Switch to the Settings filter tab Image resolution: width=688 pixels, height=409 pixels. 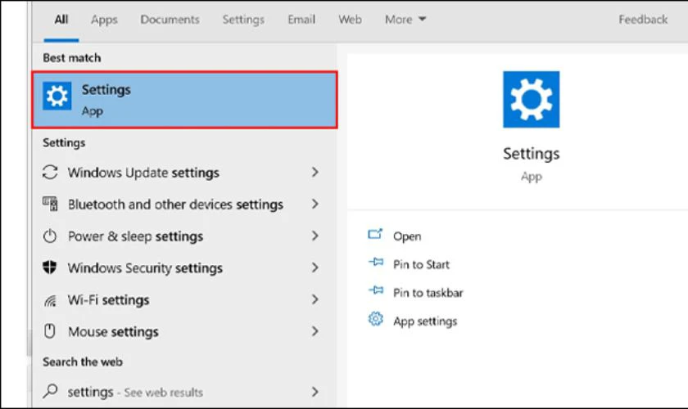(x=243, y=20)
